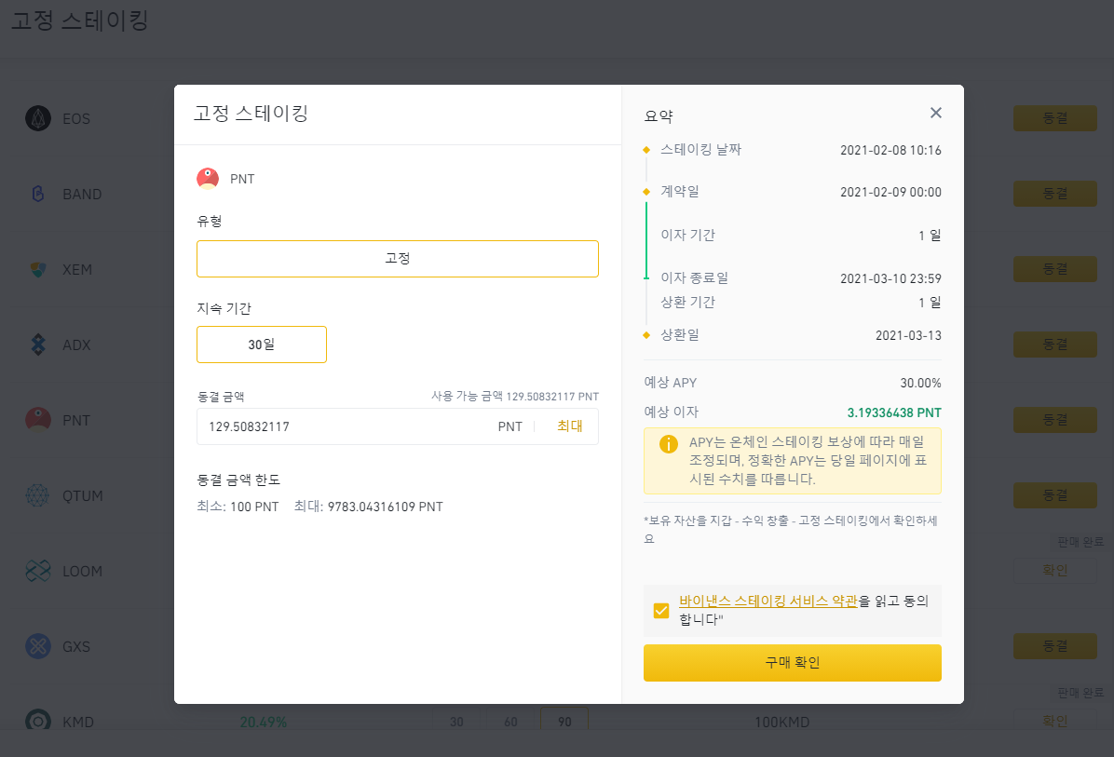Click the 이자 종료일 date 2021-03-10 23:59
This screenshot has height=757, width=1114.
pyautogui.click(x=890, y=278)
